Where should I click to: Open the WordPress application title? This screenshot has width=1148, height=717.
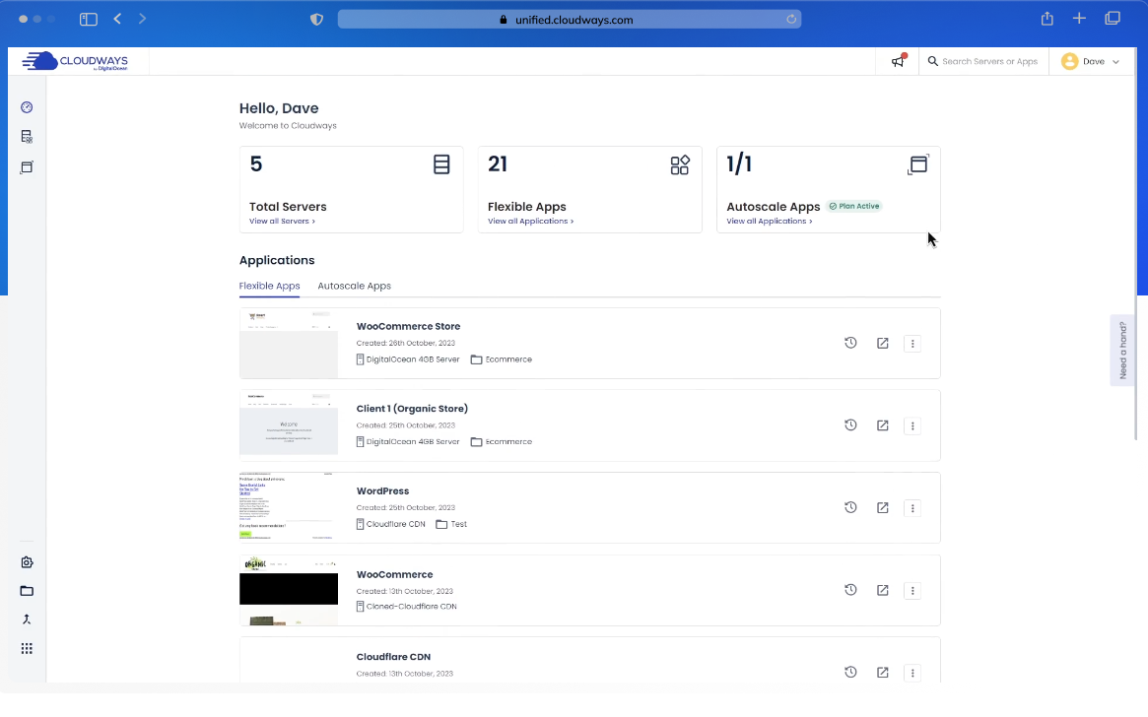(383, 490)
